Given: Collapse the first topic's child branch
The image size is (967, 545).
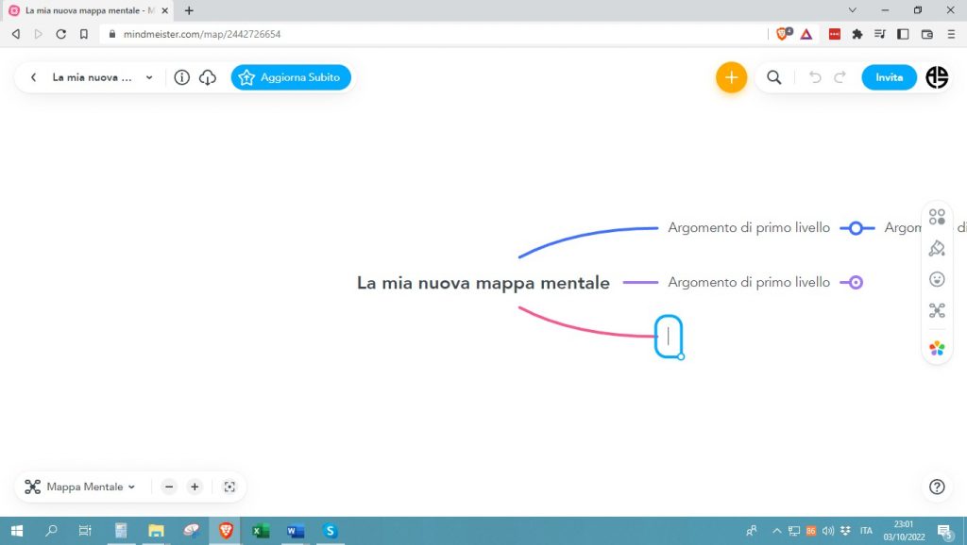Looking at the screenshot, I should (x=856, y=228).
